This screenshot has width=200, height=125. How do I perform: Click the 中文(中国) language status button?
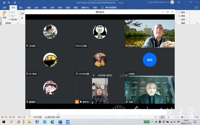click(37, 117)
